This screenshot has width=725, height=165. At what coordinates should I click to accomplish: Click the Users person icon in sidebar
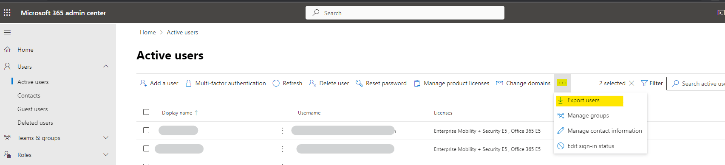pos(7,67)
